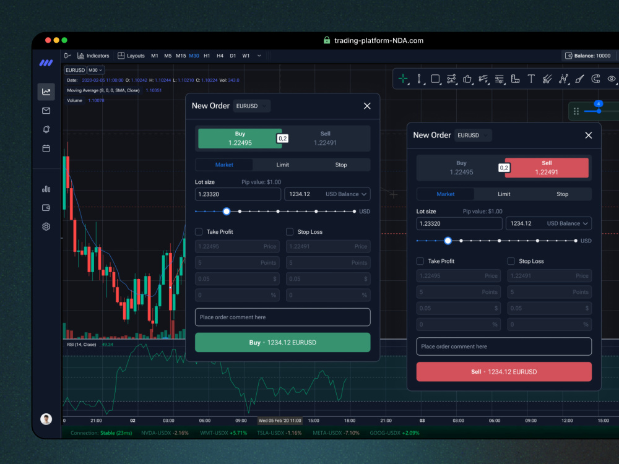The width and height of the screenshot is (619, 464).
Task: Select the D1 timeframe
Action: (233, 56)
